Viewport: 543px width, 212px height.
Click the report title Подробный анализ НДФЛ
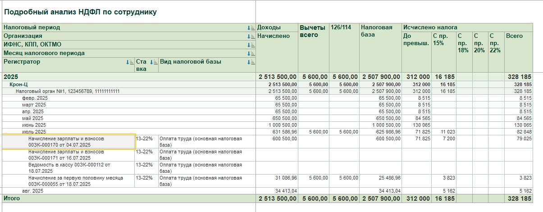[x=80, y=12]
